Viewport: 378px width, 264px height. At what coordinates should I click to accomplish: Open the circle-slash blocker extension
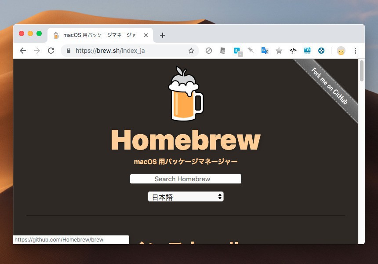[209, 51]
